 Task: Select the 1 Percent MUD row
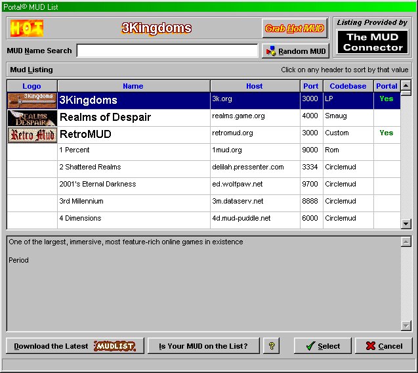[203, 152]
